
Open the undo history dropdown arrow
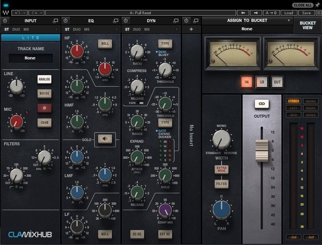click(x=24, y=13)
